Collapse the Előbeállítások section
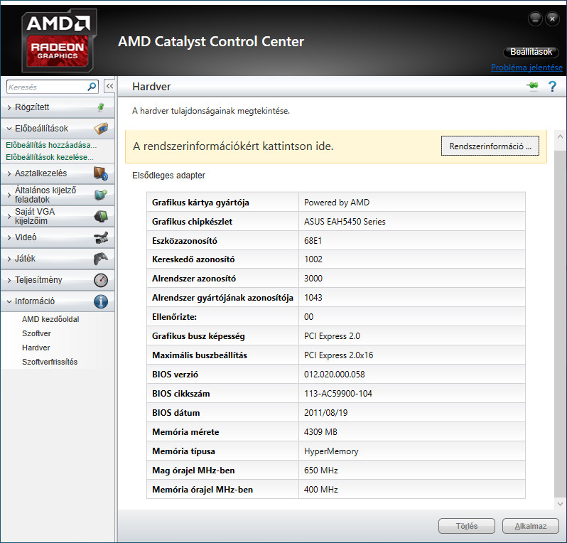567x543 pixels. [58, 129]
